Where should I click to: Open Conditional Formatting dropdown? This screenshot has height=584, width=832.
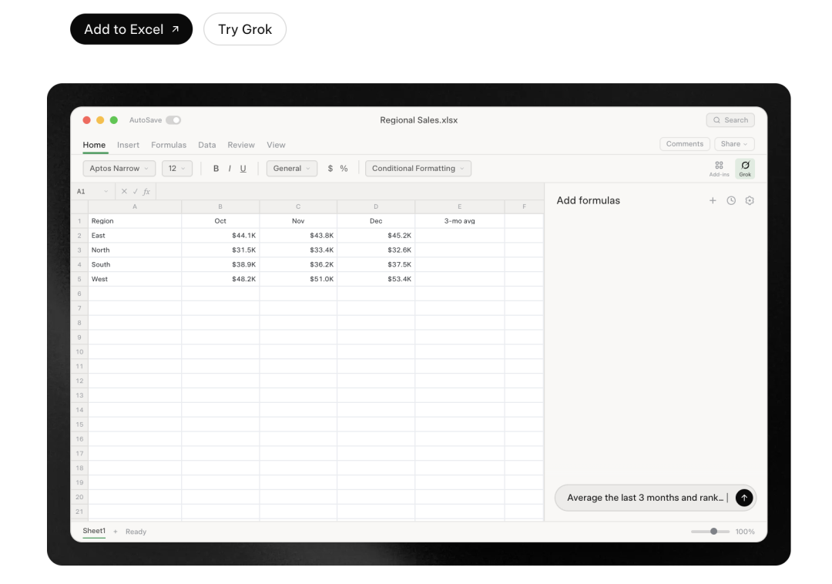418,169
